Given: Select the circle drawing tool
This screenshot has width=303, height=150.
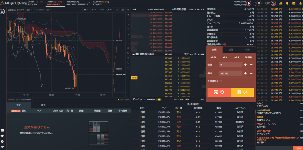Looking at the screenshot, I should (128, 63).
